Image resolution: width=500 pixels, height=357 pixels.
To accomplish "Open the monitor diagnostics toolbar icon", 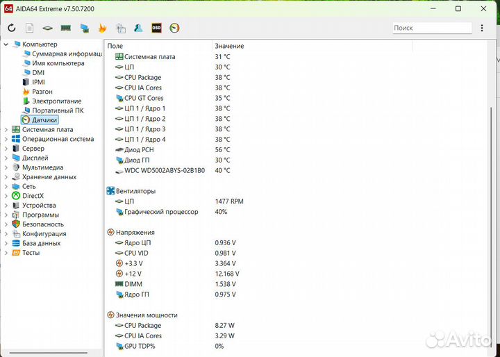I will pos(84,28).
